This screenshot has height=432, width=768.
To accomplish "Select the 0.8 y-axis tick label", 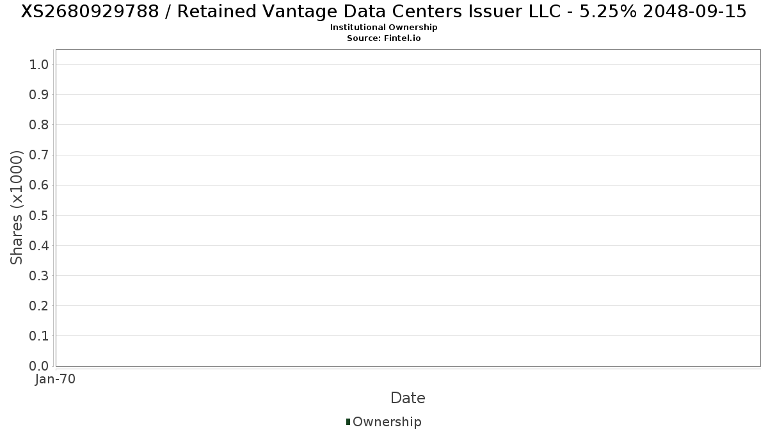I will click(39, 125).
